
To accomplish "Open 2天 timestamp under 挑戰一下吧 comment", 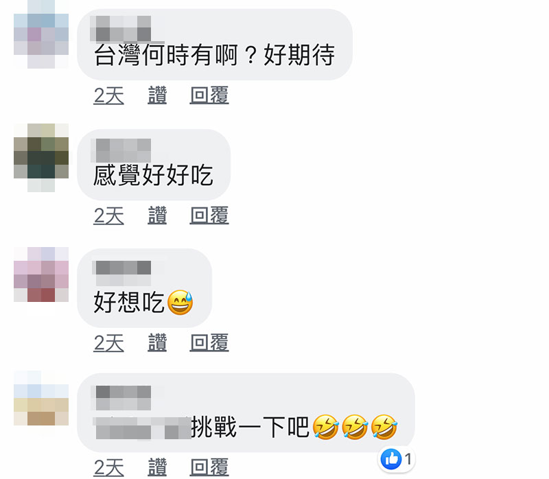I will [x=109, y=467].
